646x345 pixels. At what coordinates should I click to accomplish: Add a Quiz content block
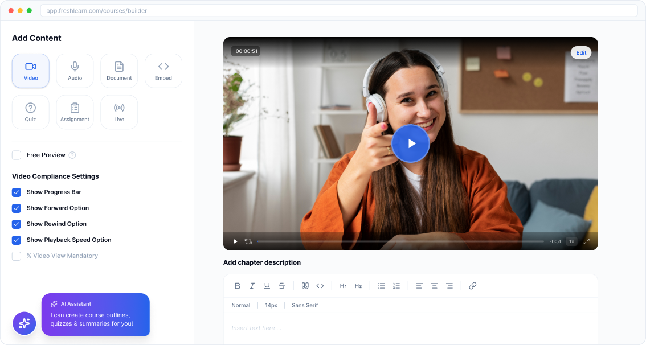31,112
